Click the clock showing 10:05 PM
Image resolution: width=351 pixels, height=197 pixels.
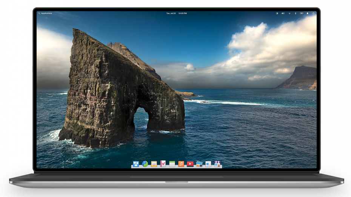point(183,13)
